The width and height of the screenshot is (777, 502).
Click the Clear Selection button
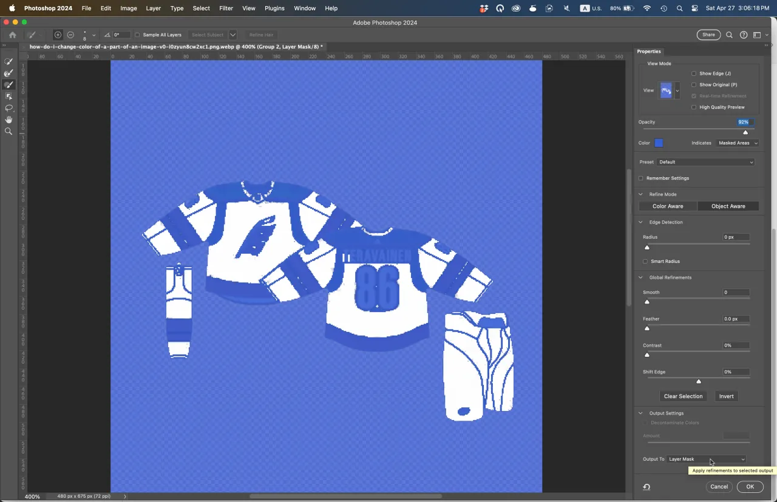(x=683, y=396)
